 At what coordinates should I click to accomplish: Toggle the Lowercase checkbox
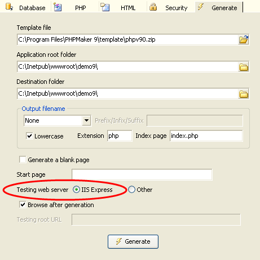pos(29,136)
